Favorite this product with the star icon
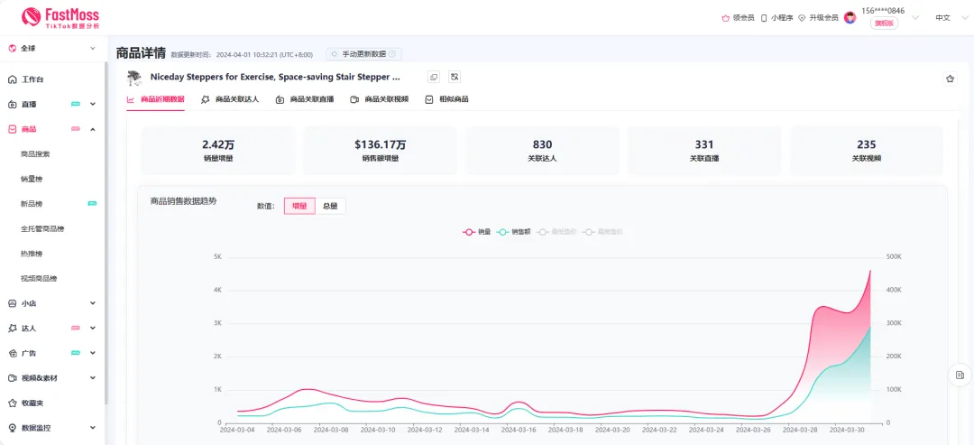This screenshot has width=974, height=445. pos(950,79)
